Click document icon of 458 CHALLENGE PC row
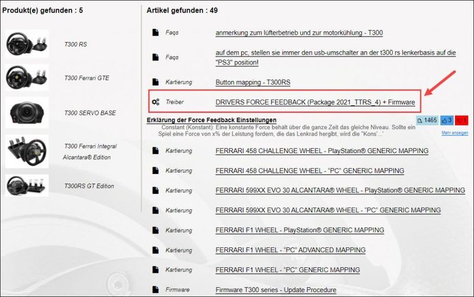This screenshot has height=297, width=474. pos(155,170)
